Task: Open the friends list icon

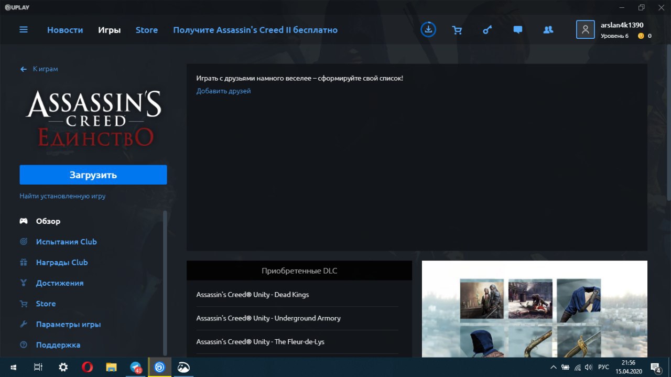Action: (548, 30)
